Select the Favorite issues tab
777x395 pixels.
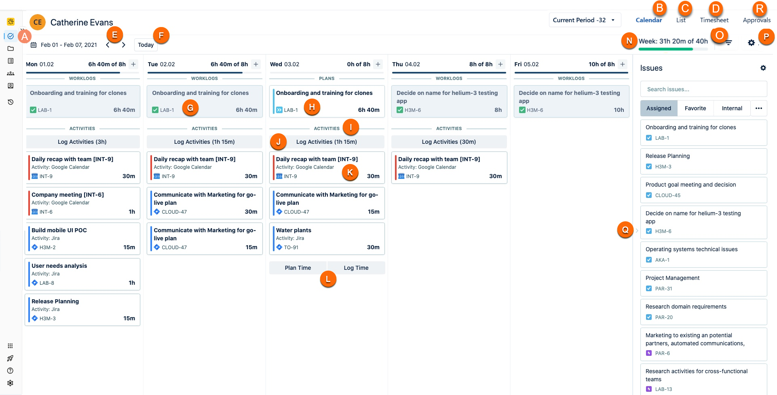pyautogui.click(x=695, y=108)
